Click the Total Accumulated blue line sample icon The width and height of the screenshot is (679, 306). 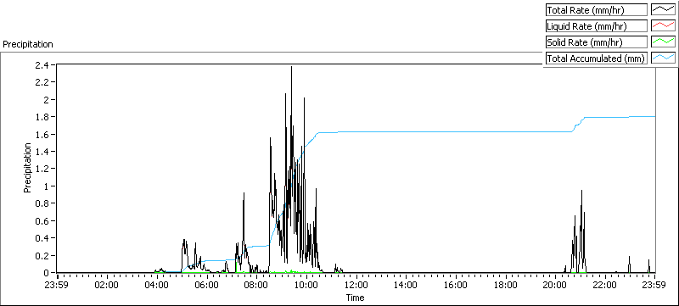(x=664, y=58)
